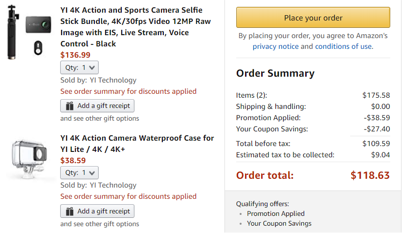Open the Qty dropdown for the waterproof case
The width and height of the screenshot is (402, 233).
[x=80, y=172]
